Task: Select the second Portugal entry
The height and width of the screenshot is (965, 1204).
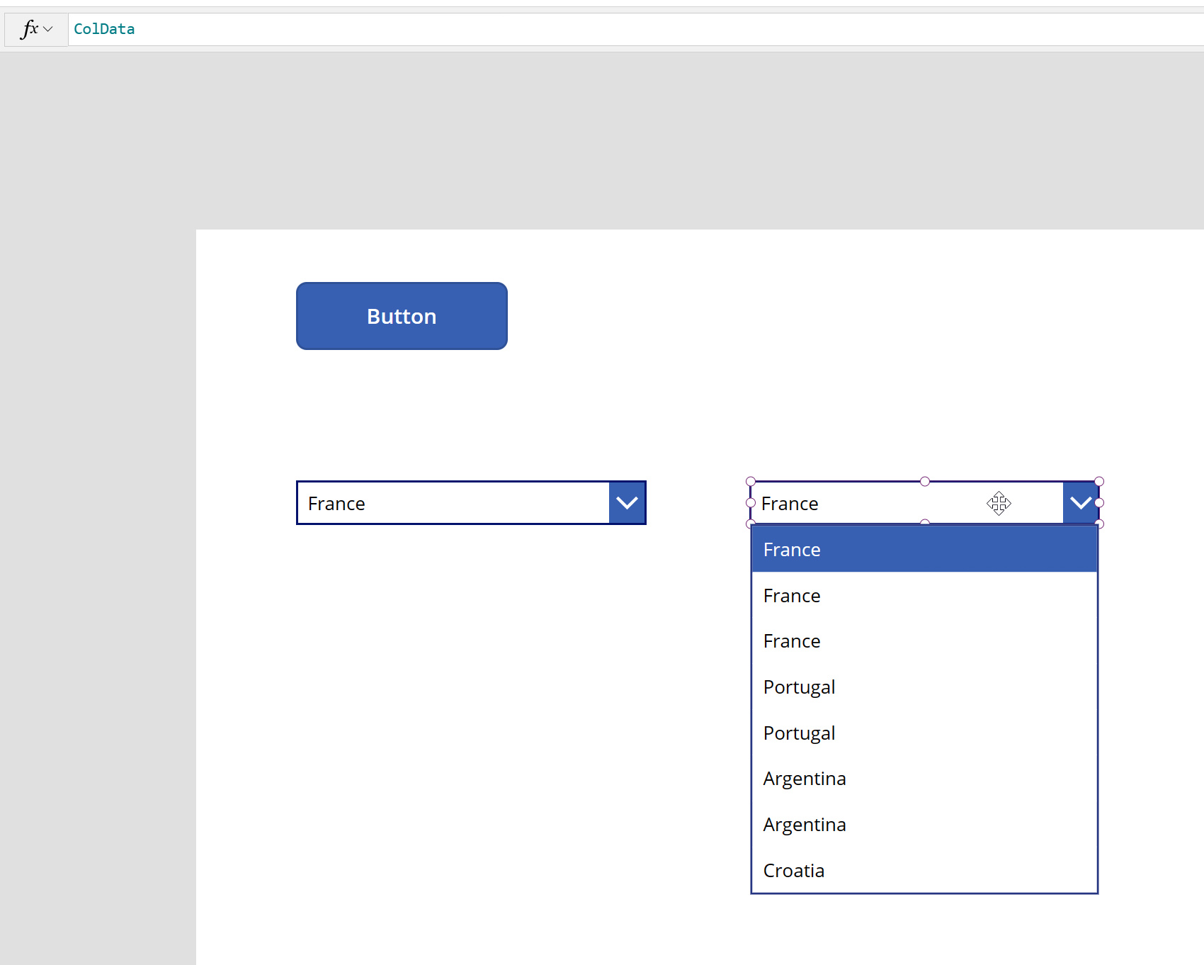Action: (x=799, y=732)
